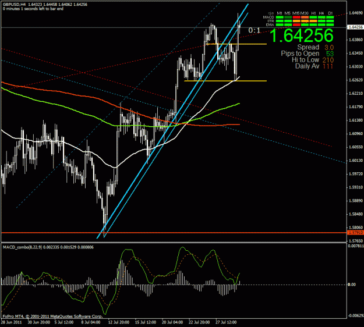Click the 1.58890 price axis label
This screenshot has height=327, width=364.
(356, 201)
